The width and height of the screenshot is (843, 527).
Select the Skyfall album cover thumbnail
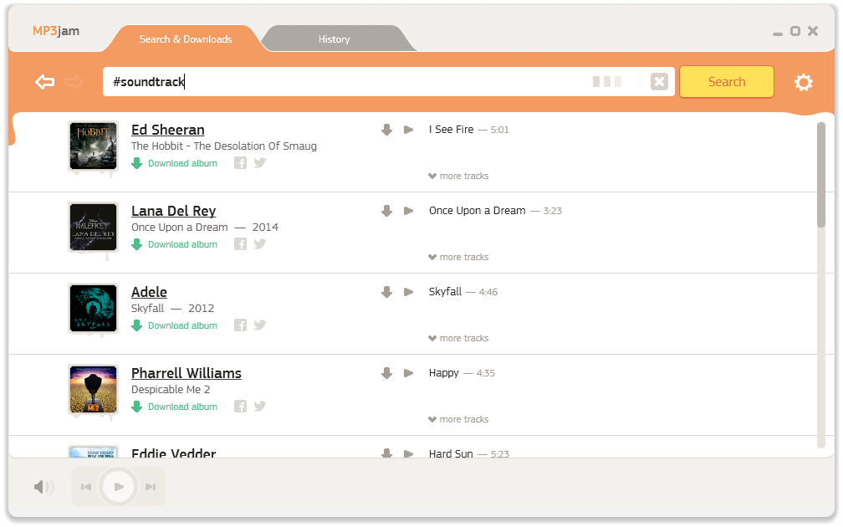pos(93,308)
